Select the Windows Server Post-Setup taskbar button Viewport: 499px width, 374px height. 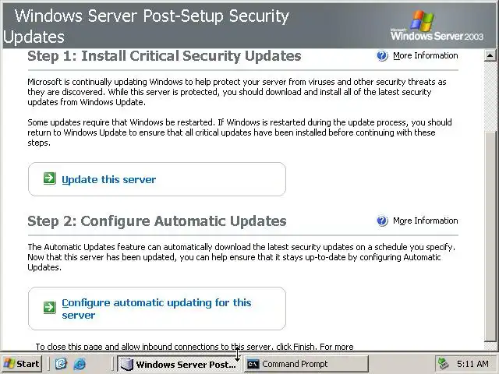click(x=178, y=364)
